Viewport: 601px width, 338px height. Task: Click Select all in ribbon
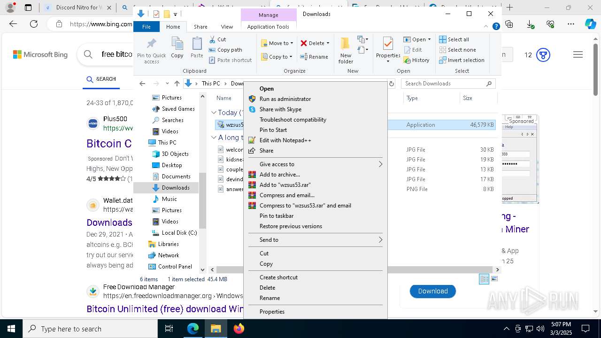click(x=454, y=39)
